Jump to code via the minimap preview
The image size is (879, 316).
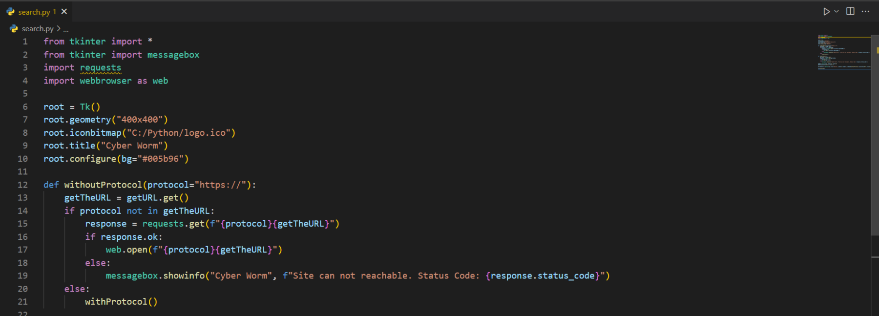pos(843,52)
